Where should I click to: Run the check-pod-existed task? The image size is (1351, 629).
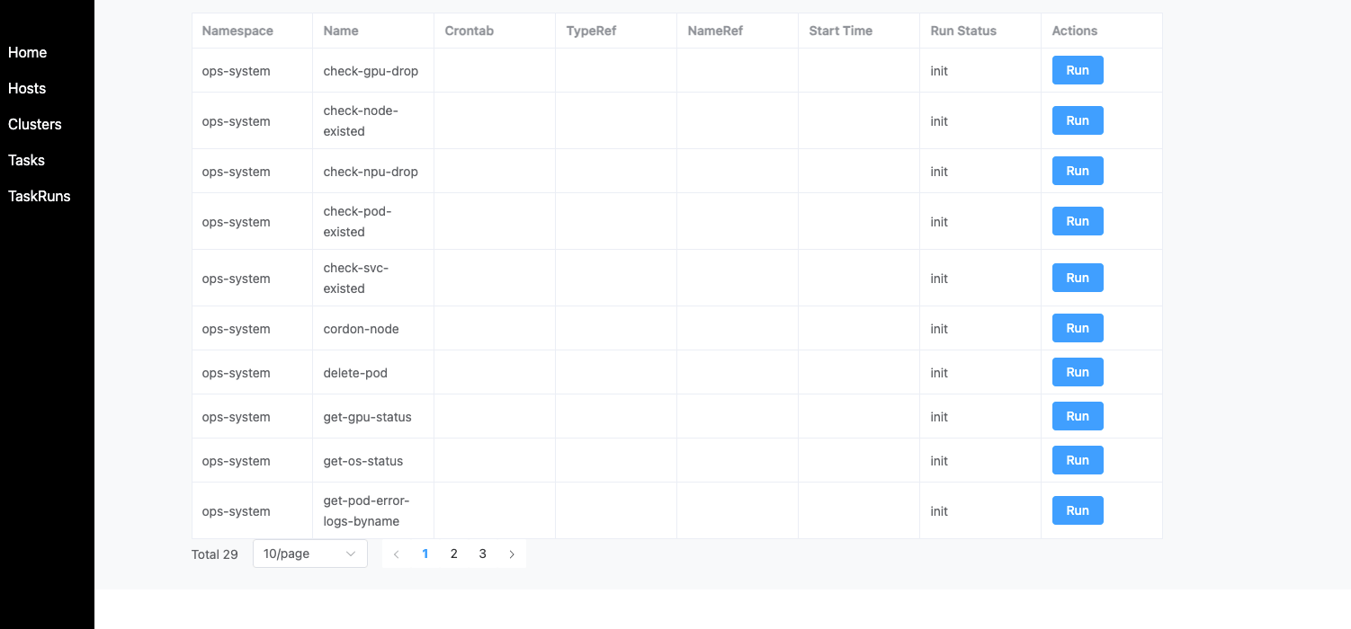[x=1078, y=221]
